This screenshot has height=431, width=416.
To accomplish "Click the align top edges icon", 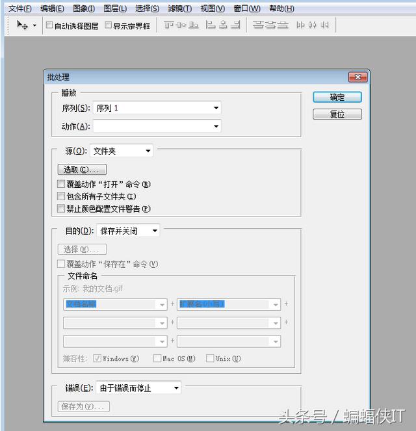I will pos(168,25).
